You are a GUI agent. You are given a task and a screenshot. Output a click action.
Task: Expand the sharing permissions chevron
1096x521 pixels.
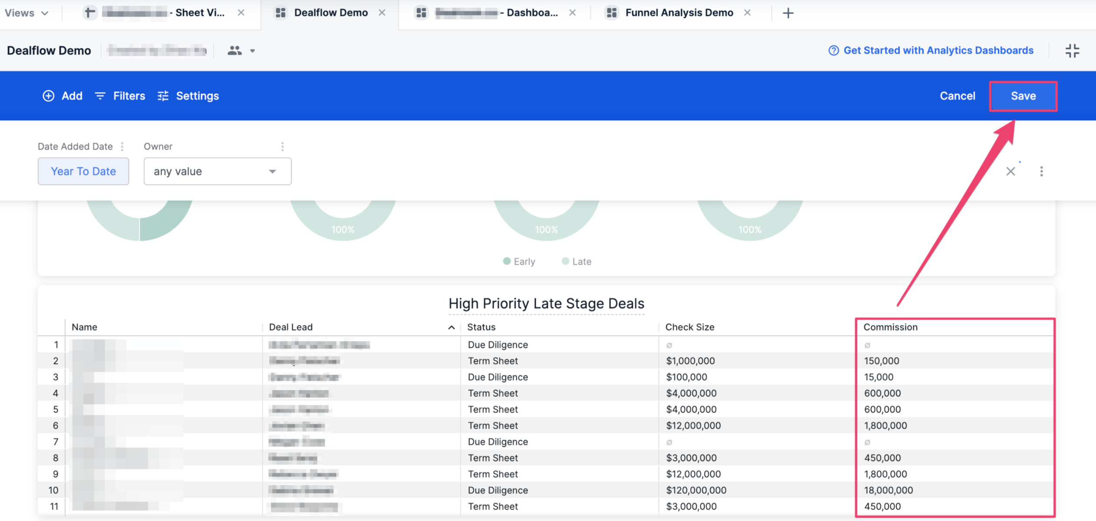(252, 51)
